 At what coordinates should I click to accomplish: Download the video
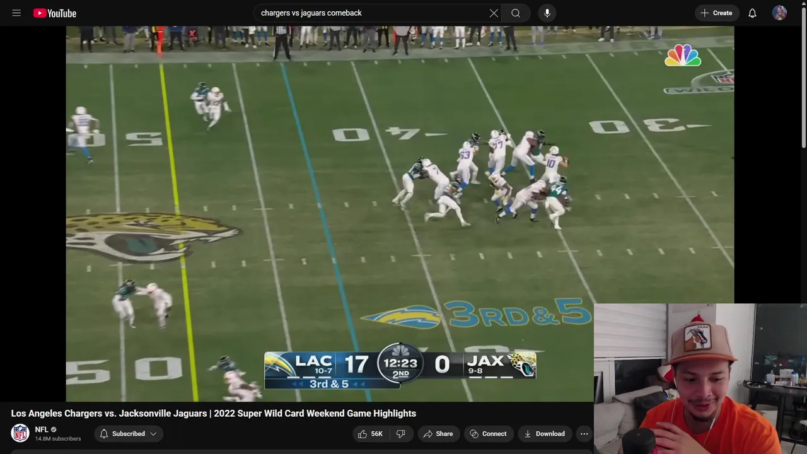[x=545, y=434]
